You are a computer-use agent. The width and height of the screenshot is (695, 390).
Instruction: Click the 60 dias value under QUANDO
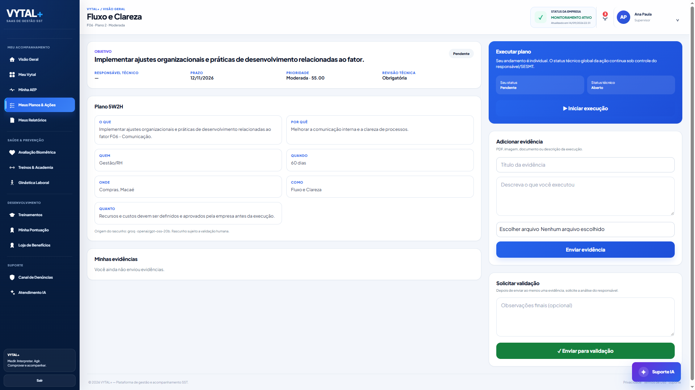coord(299,163)
